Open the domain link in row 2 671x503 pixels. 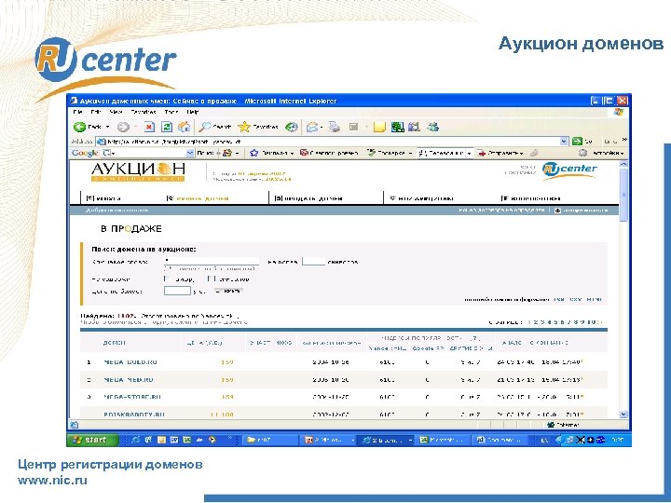coord(129,379)
